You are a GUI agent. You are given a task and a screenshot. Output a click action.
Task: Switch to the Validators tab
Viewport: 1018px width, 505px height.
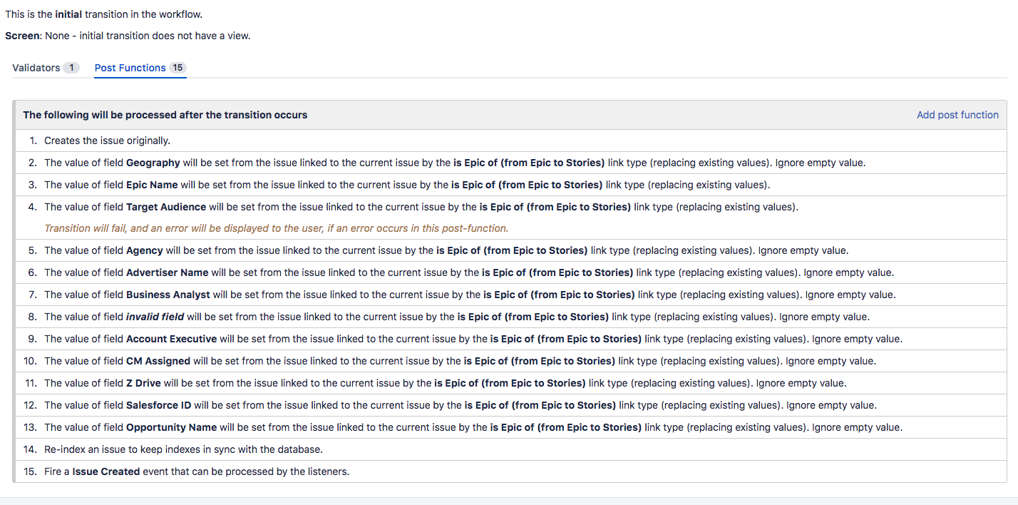46,68
